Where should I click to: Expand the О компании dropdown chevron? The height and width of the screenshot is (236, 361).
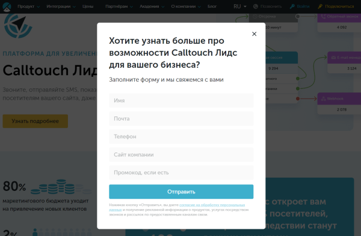coord(199,7)
